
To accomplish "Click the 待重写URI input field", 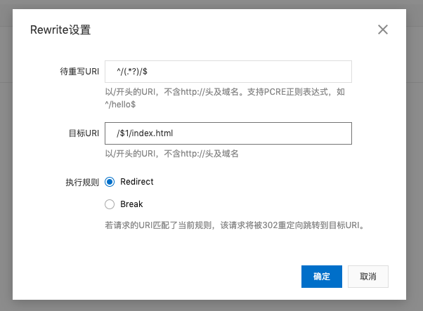I will (x=228, y=72).
